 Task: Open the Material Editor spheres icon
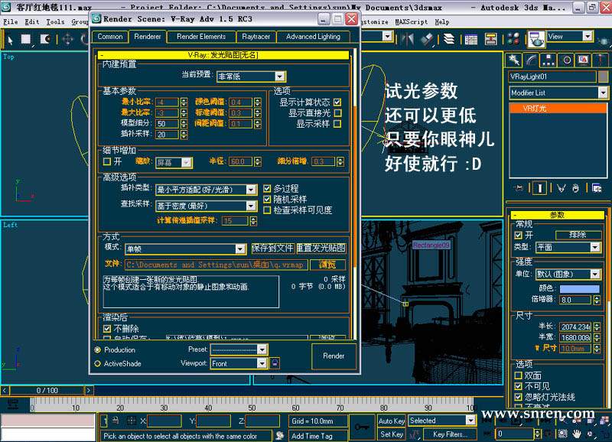click(x=513, y=39)
